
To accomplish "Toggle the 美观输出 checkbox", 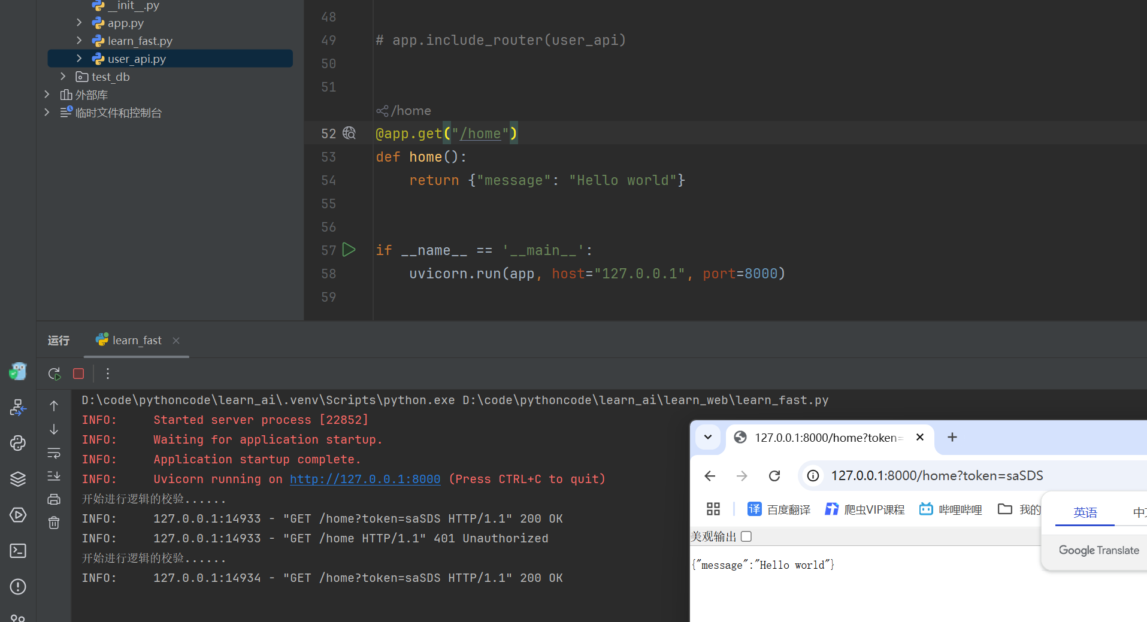I will [x=746, y=536].
